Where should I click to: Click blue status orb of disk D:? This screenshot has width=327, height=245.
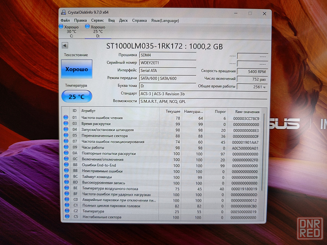coord(87,26)
